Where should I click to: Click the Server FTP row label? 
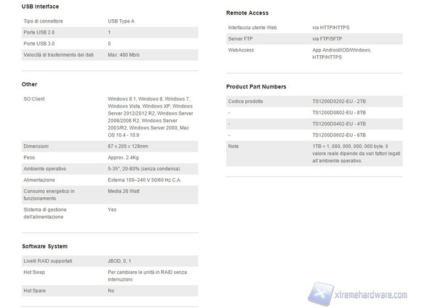click(241, 40)
